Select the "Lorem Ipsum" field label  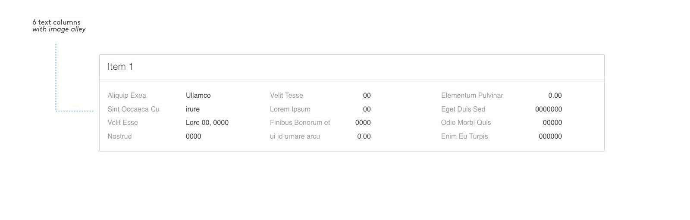pos(290,109)
